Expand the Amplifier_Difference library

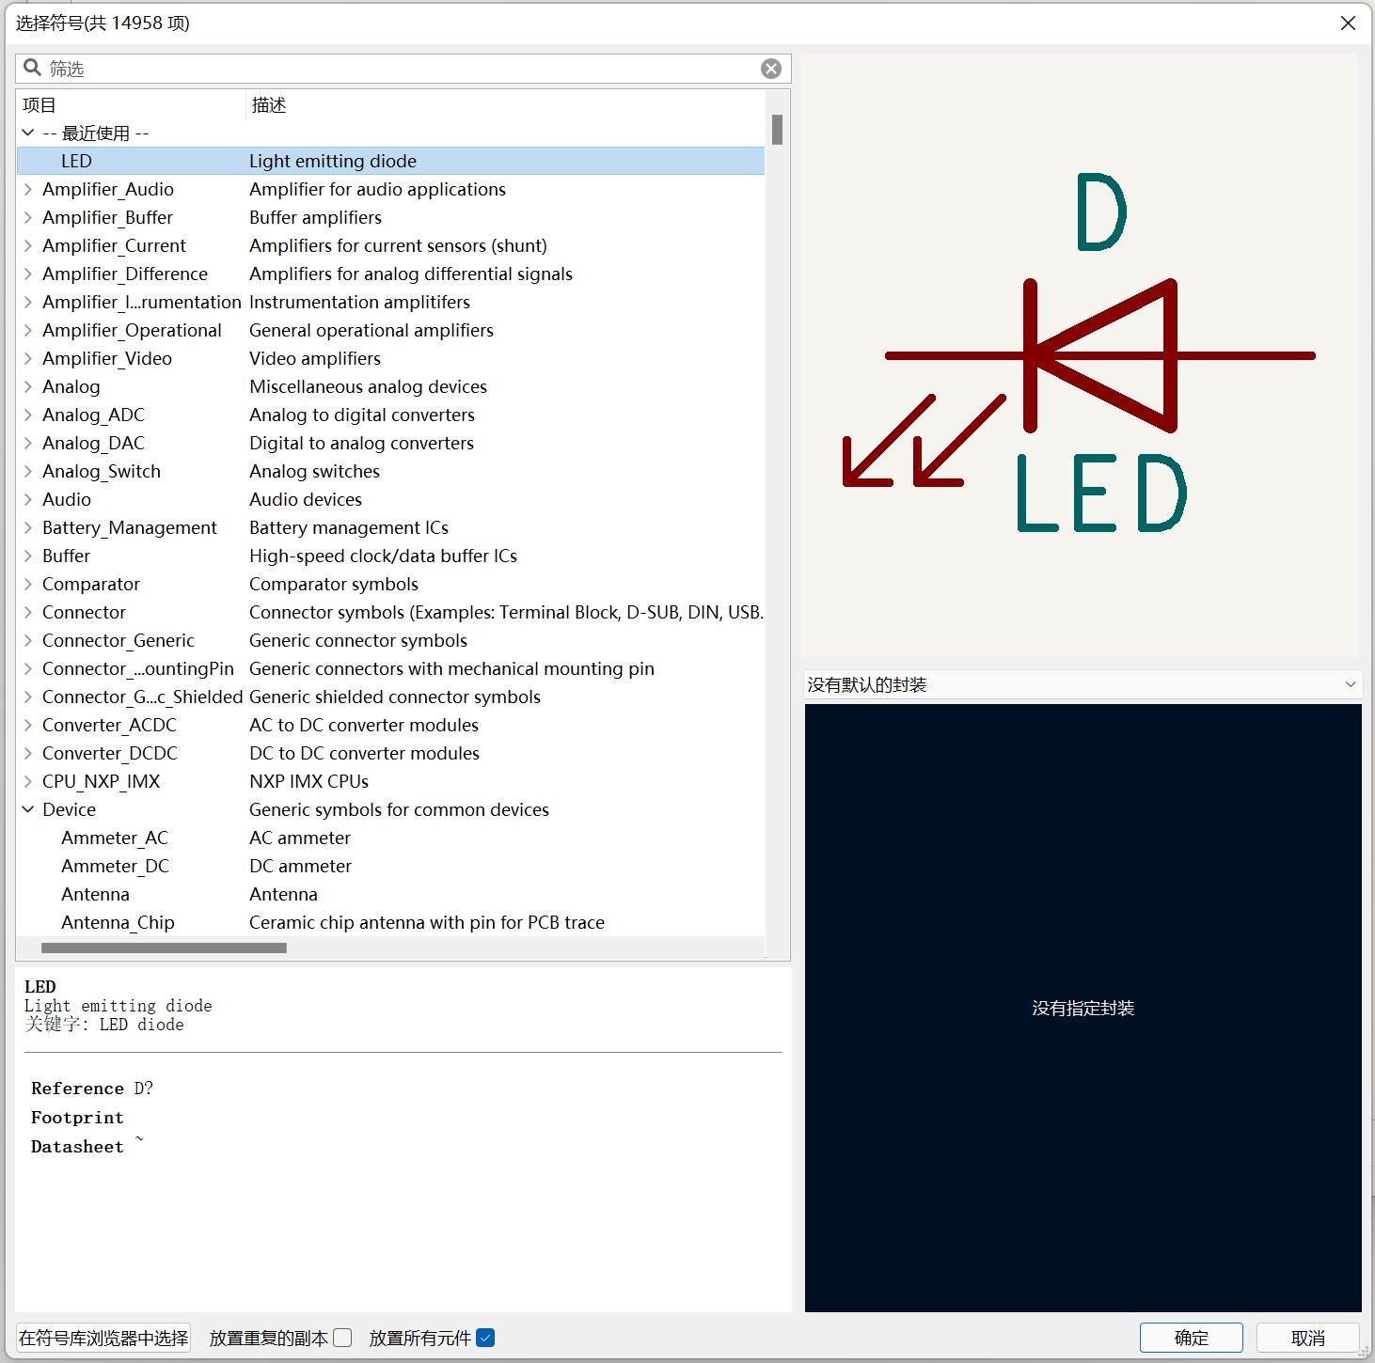(28, 274)
